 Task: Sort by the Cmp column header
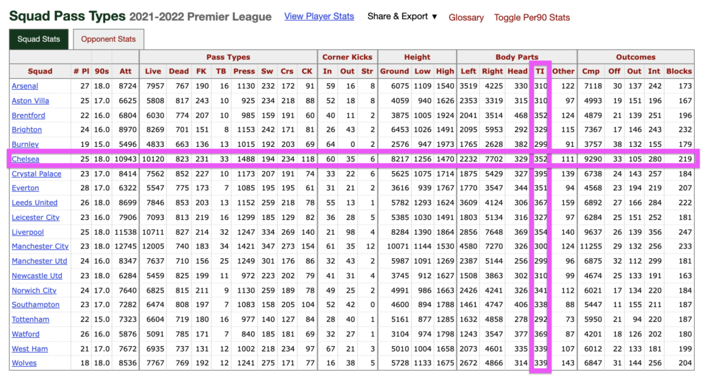[591, 71]
